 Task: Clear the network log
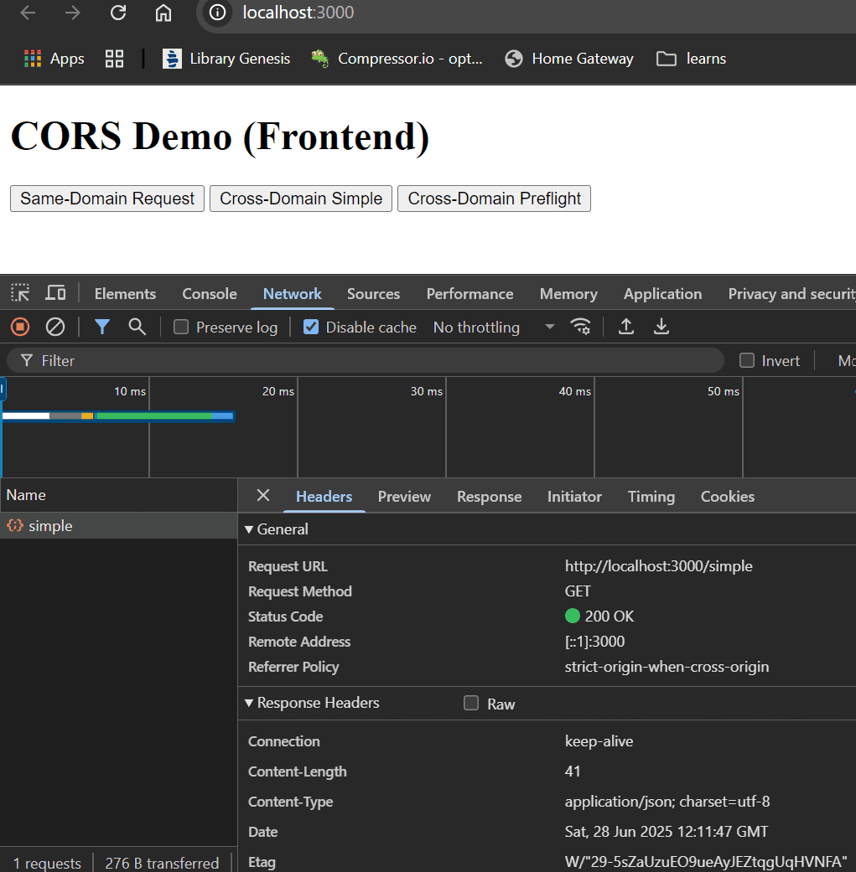point(55,327)
